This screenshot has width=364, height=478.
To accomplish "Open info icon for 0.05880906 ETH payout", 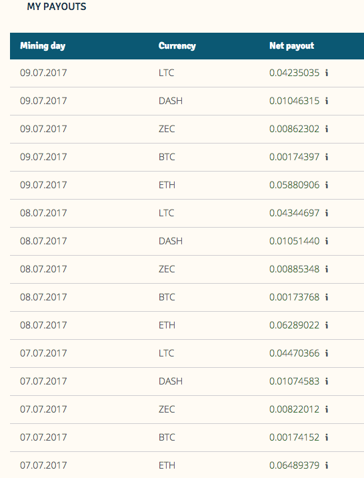I will [x=327, y=185].
